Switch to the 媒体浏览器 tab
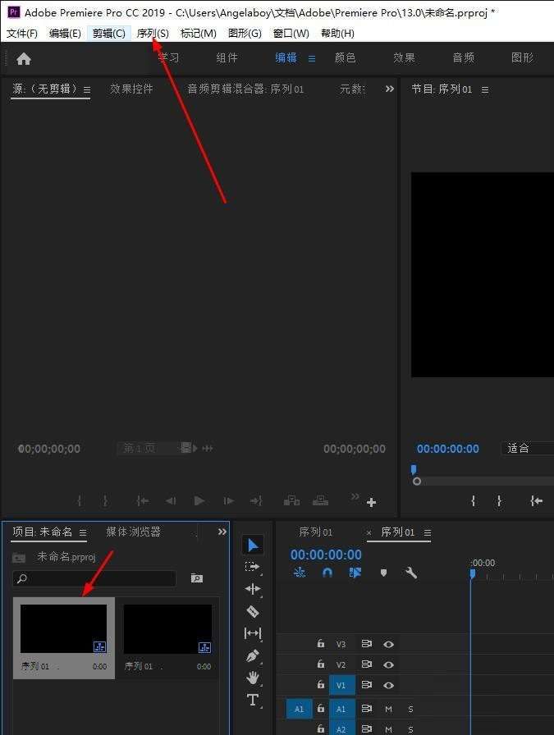The image size is (554, 735). point(133,532)
